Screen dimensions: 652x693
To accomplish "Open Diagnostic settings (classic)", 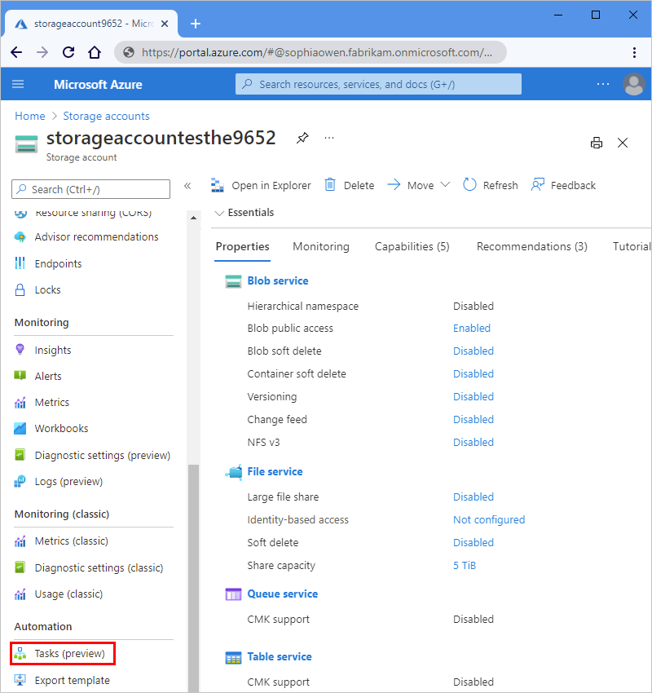I will tap(99, 567).
